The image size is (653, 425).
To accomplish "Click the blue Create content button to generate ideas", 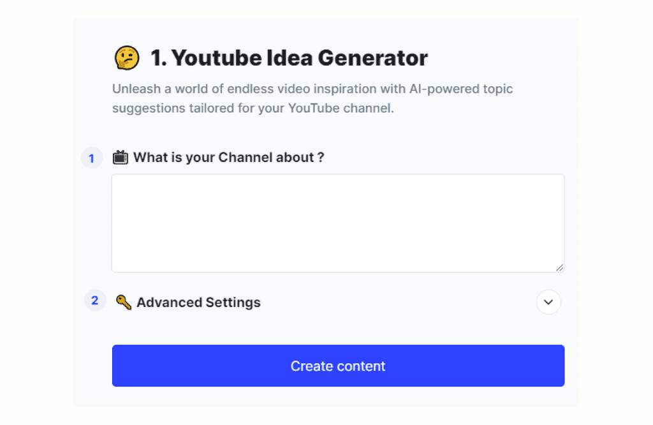I will point(338,366).
